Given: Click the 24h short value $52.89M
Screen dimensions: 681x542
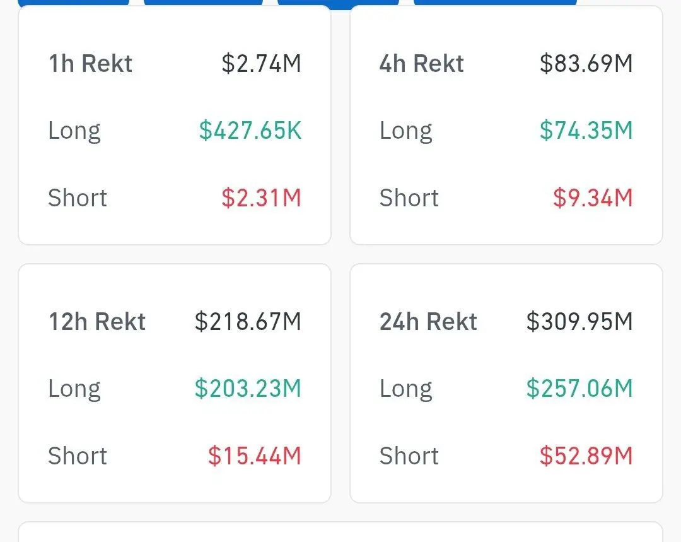Looking at the screenshot, I should (x=586, y=456).
